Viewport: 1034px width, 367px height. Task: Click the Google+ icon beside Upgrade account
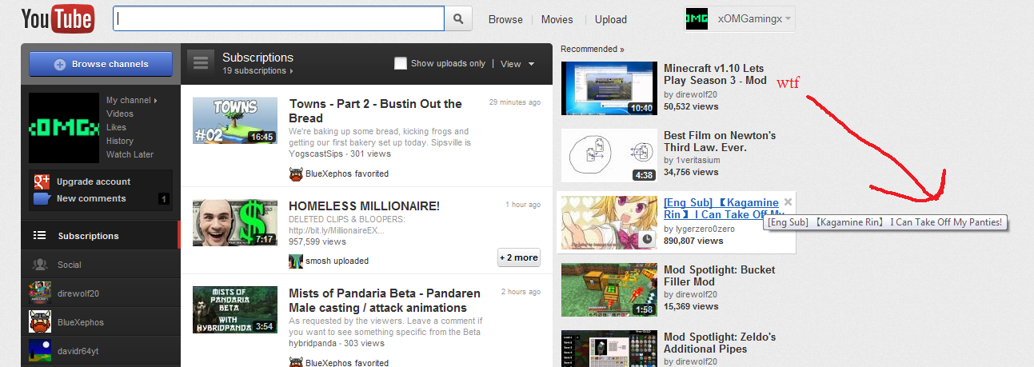point(42,182)
